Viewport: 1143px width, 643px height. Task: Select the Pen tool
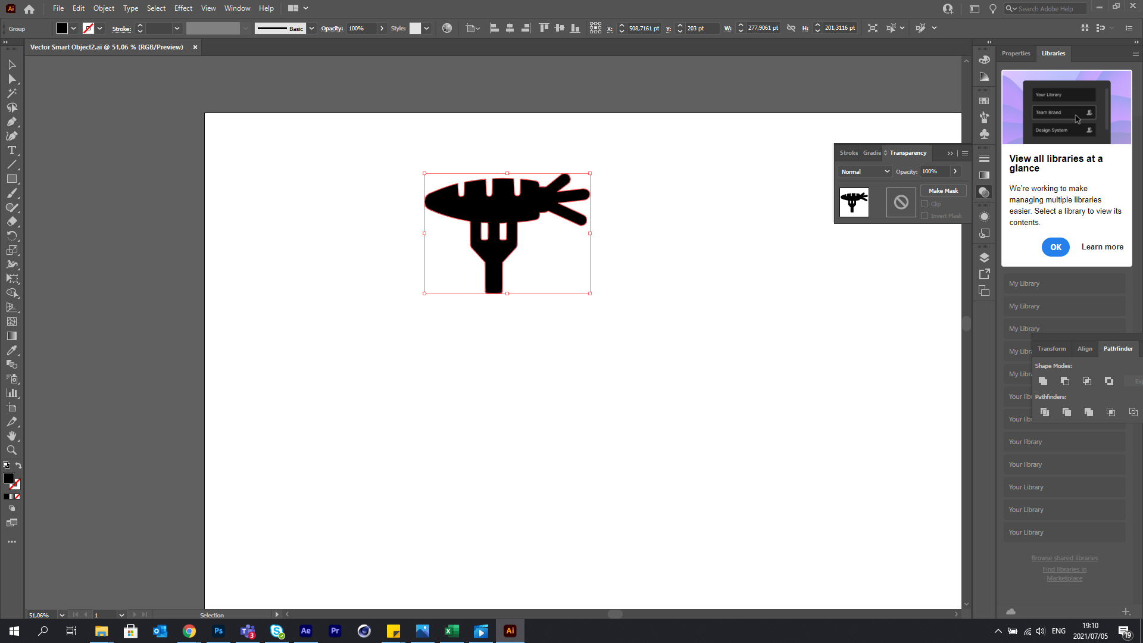coord(11,121)
